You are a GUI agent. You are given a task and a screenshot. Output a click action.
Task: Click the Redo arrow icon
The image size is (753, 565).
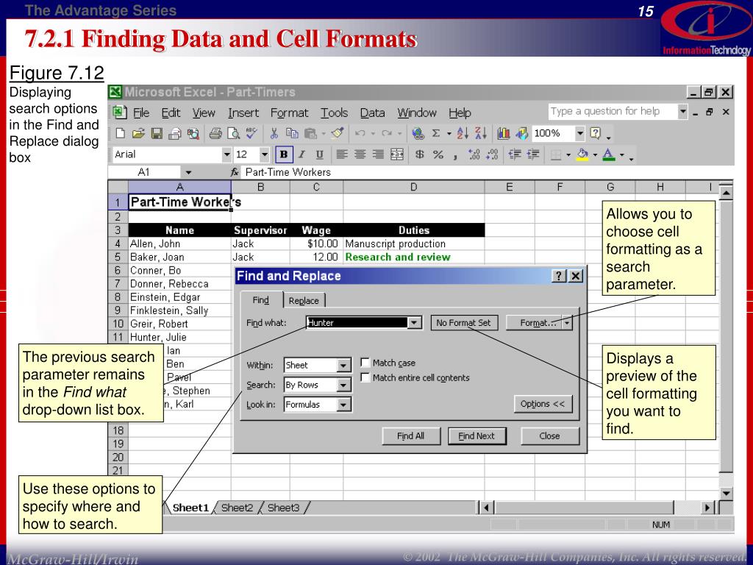click(x=387, y=134)
